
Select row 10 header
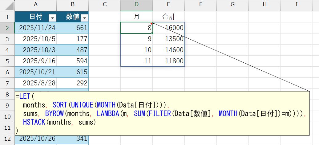tap(7, 116)
